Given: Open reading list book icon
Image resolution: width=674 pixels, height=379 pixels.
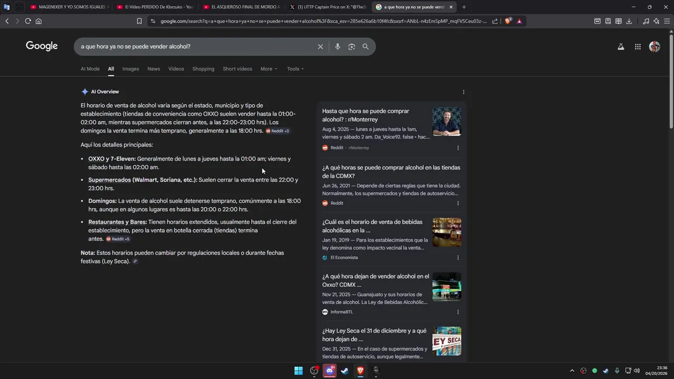Looking at the screenshot, I should pos(618,21).
